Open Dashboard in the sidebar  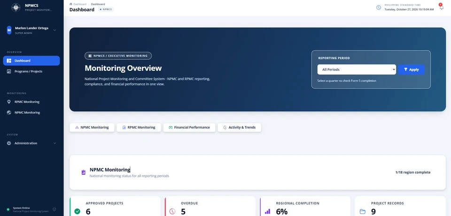[x=31, y=60]
